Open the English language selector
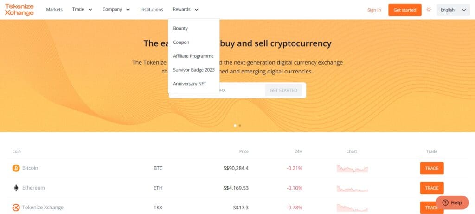475x214 pixels. pos(453,10)
